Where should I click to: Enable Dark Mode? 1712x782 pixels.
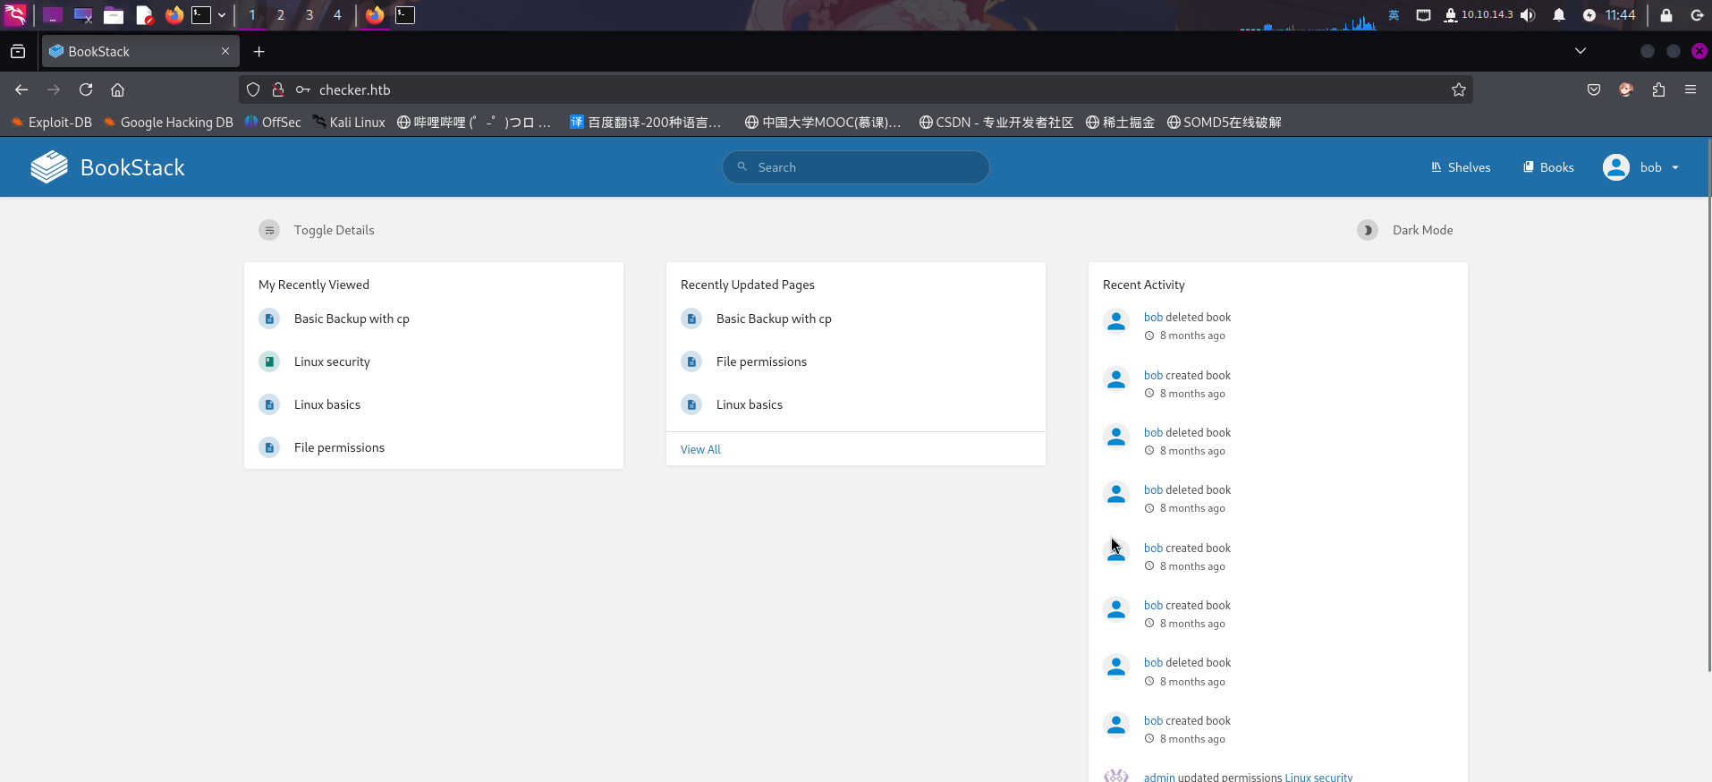coord(1405,230)
